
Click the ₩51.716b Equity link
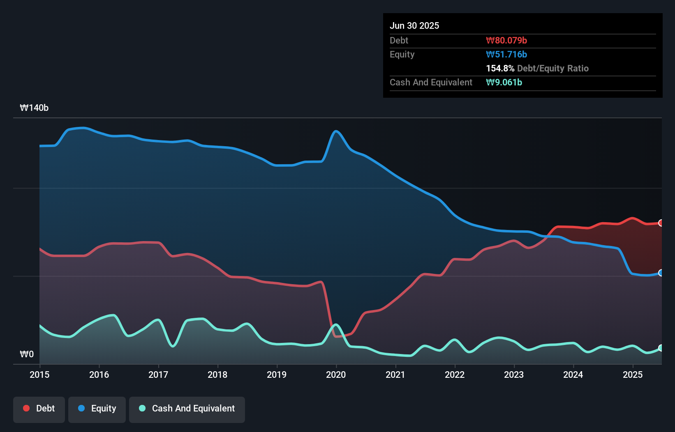(x=506, y=54)
